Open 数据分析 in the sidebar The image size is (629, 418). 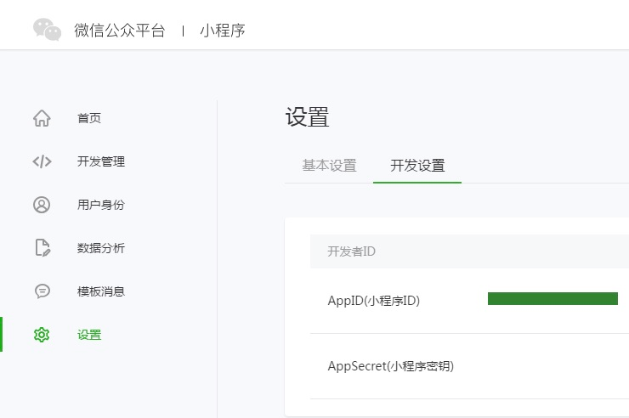[x=101, y=248]
